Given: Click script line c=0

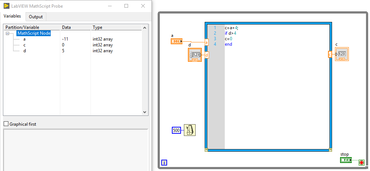Looking at the screenshot, I should [x=229, y=39].
